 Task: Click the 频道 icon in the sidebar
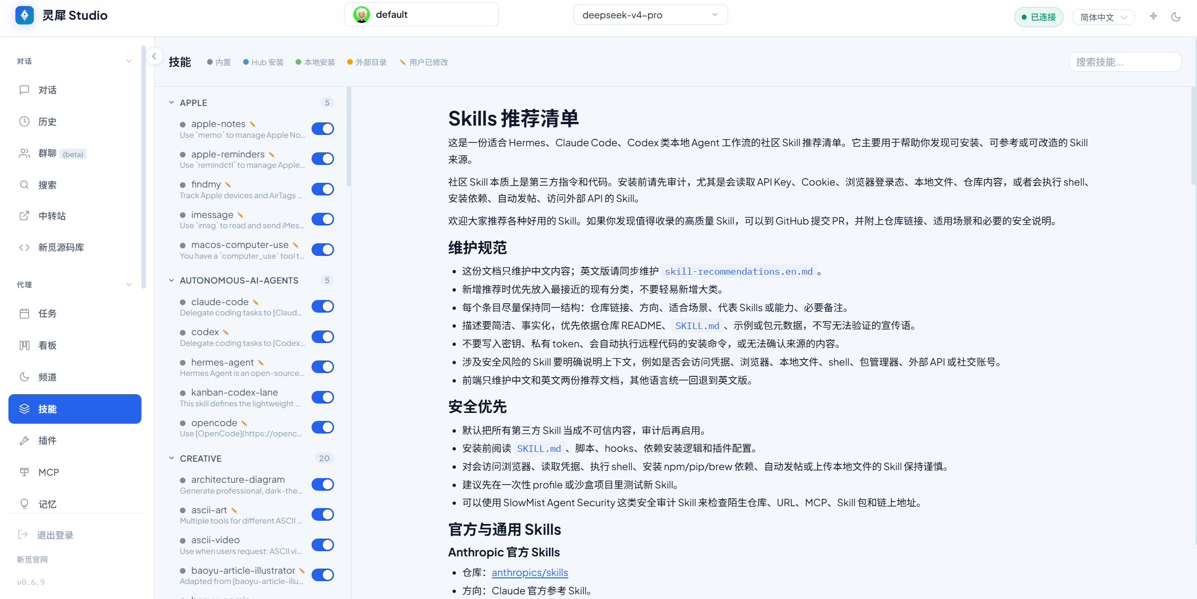[24, 377]
